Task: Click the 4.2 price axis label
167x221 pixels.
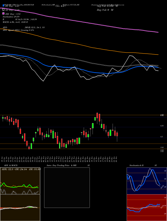Action: pyautogui.click(x=162, y=137)
